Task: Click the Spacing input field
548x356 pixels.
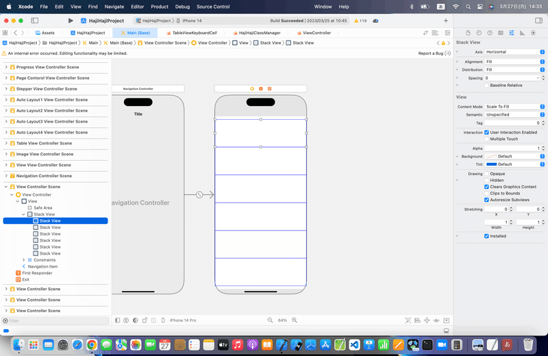Action: point(512,78)
